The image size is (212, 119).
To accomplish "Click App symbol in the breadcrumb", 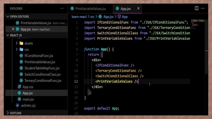I will coord(125,17).
